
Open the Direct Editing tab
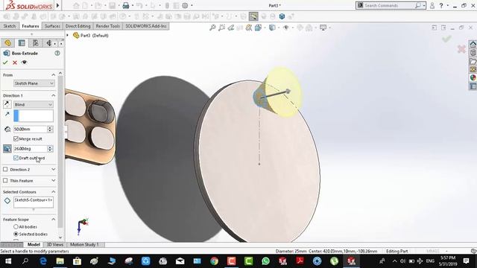(x=78, y=26)
